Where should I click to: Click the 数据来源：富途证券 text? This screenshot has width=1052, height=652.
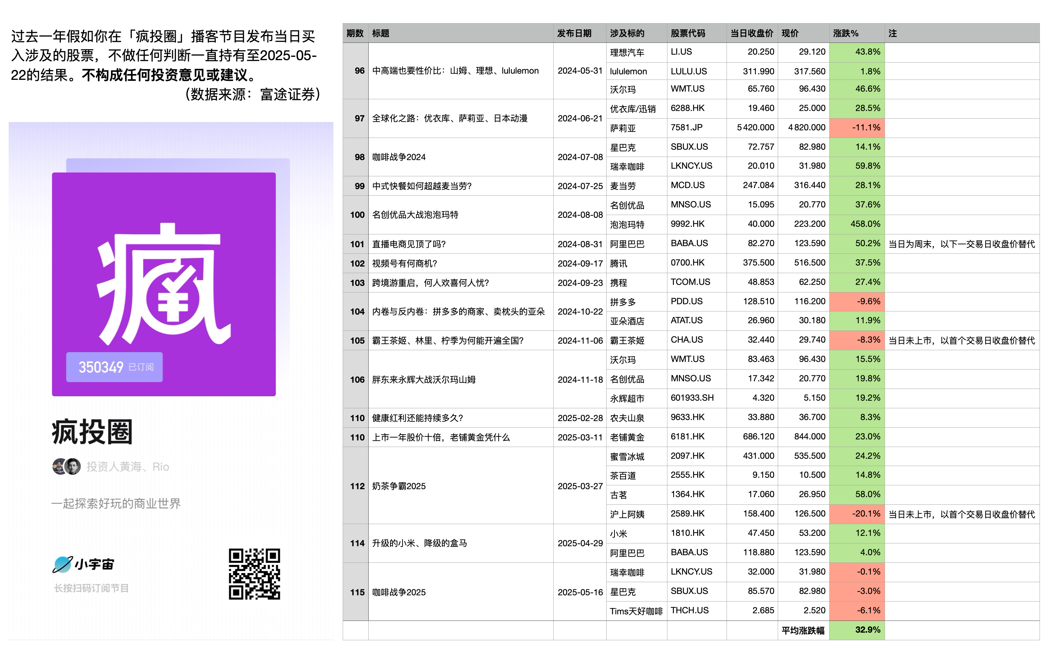click(x=253, y=94)
